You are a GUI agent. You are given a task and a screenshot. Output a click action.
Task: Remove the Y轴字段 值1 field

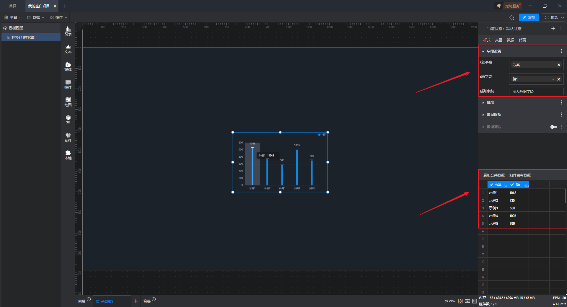pos(559,79)
